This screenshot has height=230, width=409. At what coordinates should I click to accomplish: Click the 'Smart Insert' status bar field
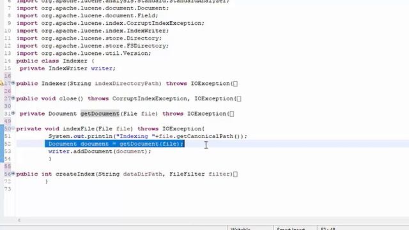(x=295, y=228)
